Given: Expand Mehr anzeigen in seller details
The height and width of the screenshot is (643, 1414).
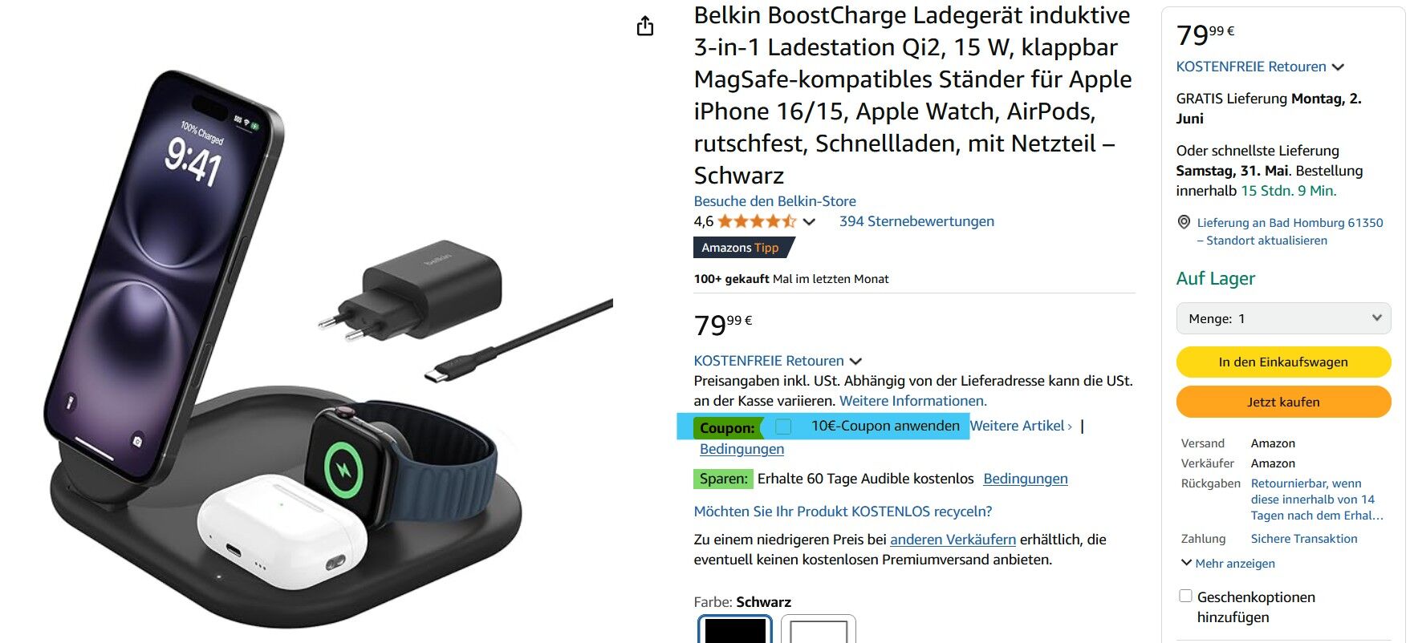Looking at the screenshot, I should 1228,564.
